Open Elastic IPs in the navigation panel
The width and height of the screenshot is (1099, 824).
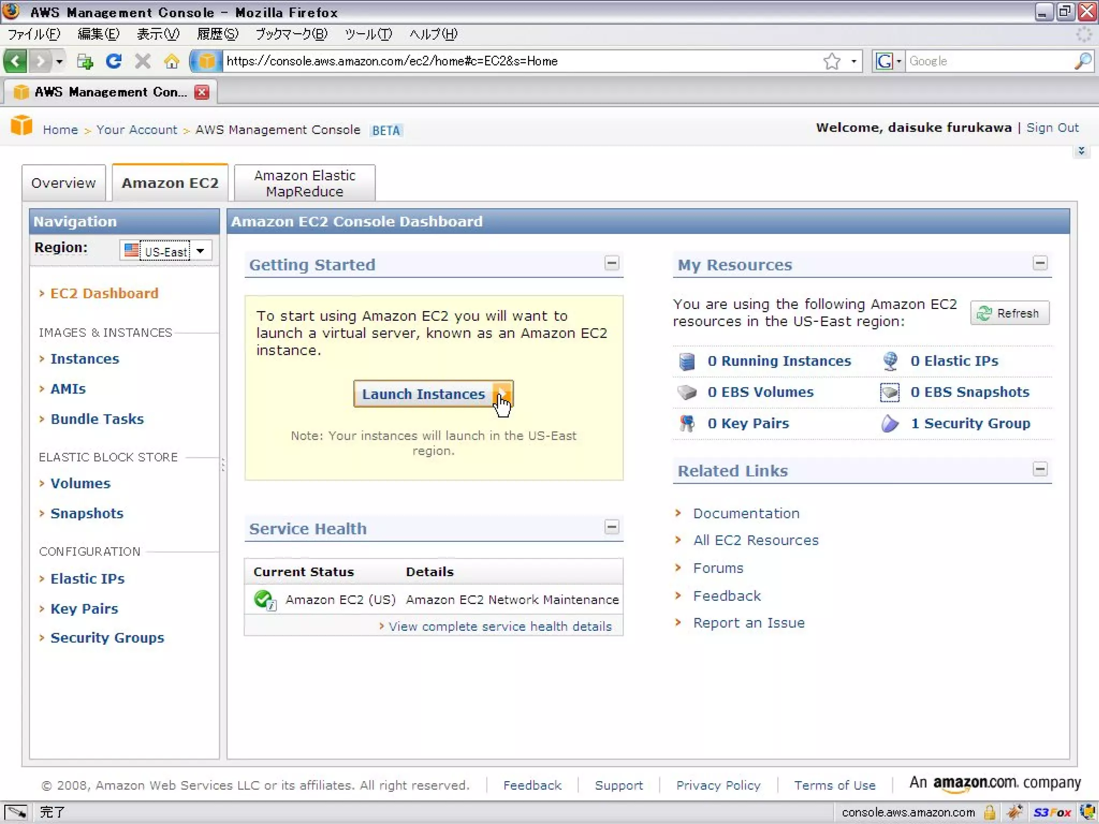point(87,578)
